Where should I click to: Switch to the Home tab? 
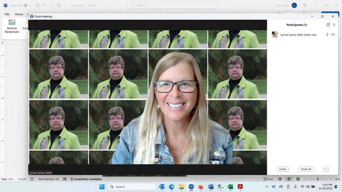tap(19, 14)
